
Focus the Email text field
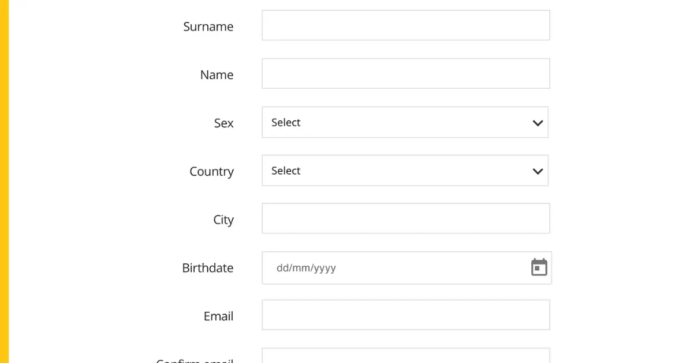406,315
